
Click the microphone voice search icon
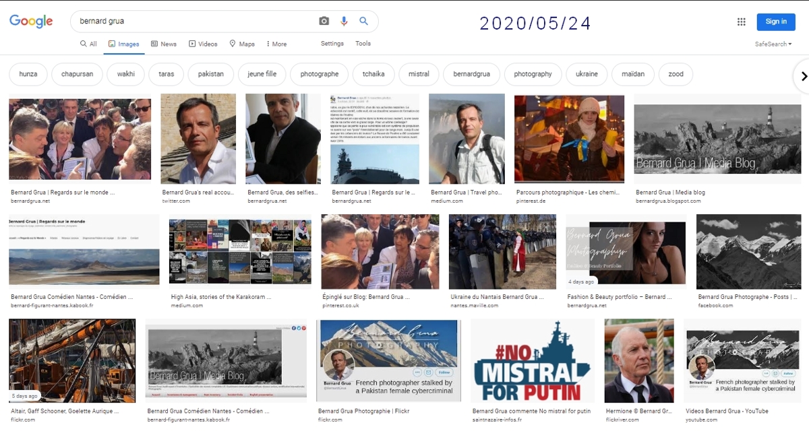(344, 22)
